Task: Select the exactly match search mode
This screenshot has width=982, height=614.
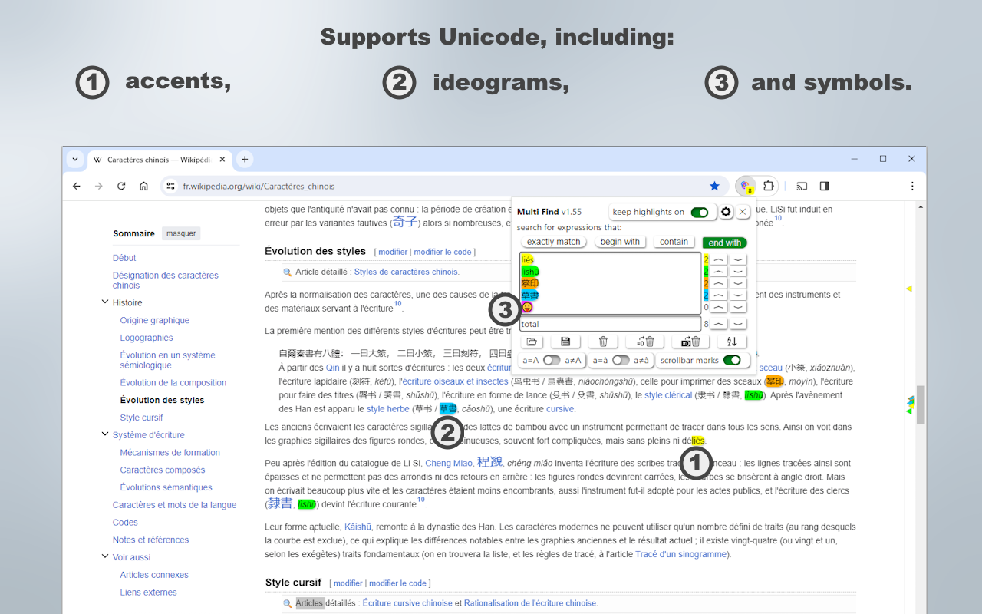Action: pos(553,243)
